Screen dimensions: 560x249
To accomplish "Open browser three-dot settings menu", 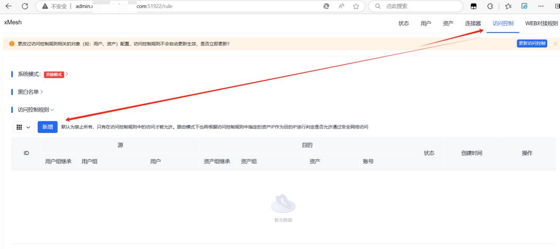I will [x=540, y=6].
